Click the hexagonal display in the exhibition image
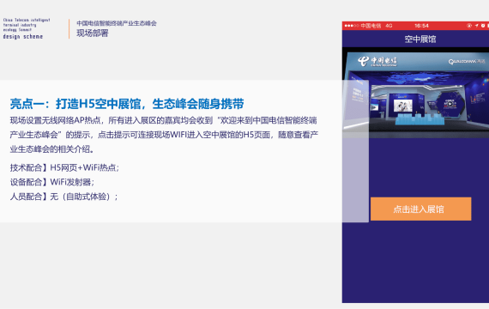 click(450, 104)
